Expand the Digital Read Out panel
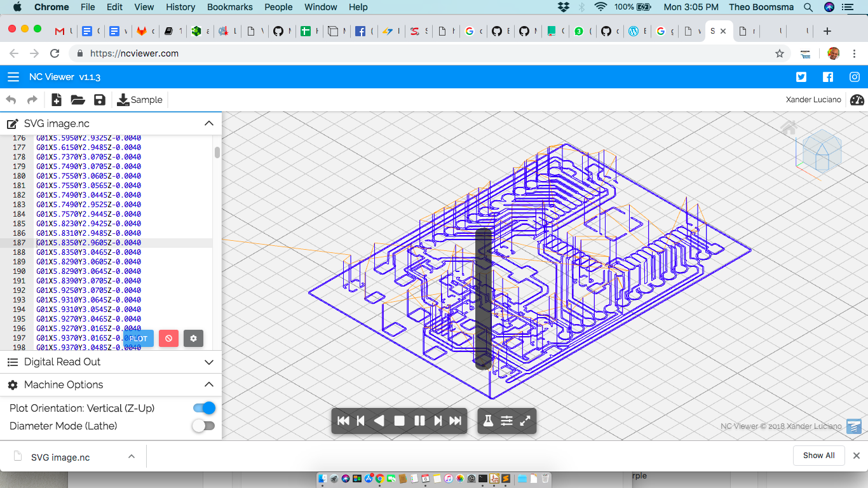This screenshot has height=488, width=868. (208, 362)
